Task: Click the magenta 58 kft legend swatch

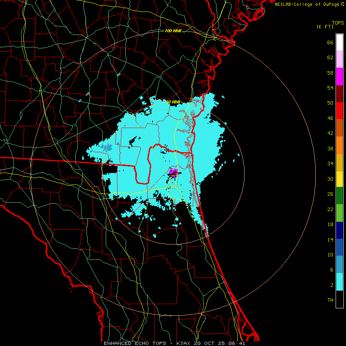Action: [x=339, y=77]
